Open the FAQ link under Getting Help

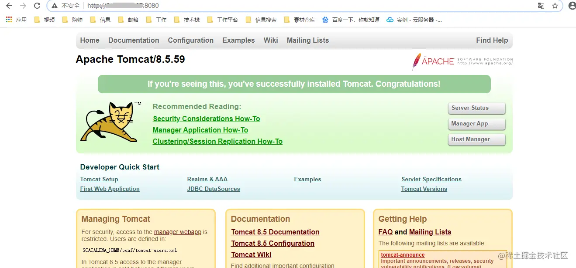386,232
